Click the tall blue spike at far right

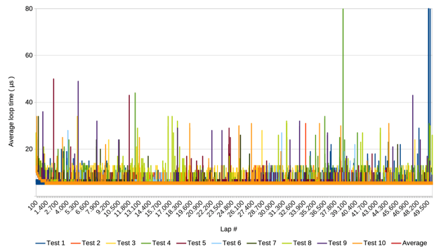(x=429, y=59)
